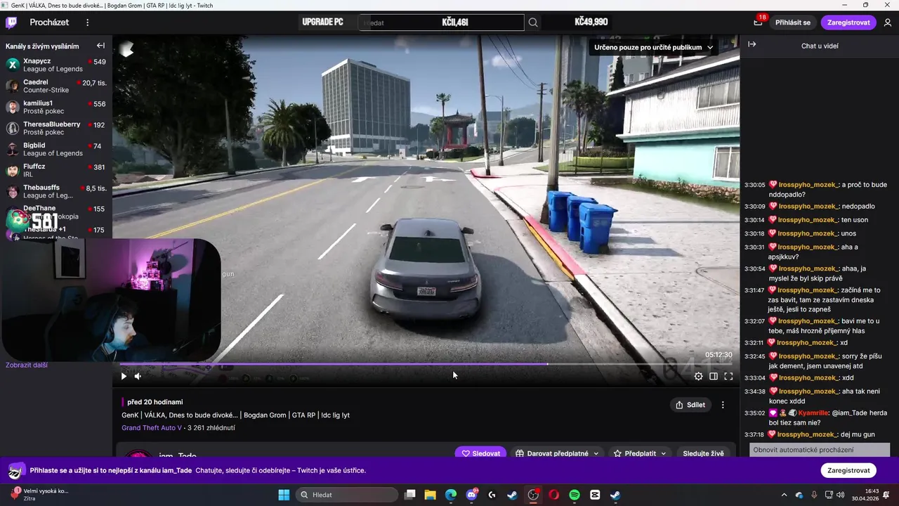Open the Prime loot crown icon with badge 18
The height and width of the screenshot is (506, 899).
pyautogui.click(x=758, y=22)
